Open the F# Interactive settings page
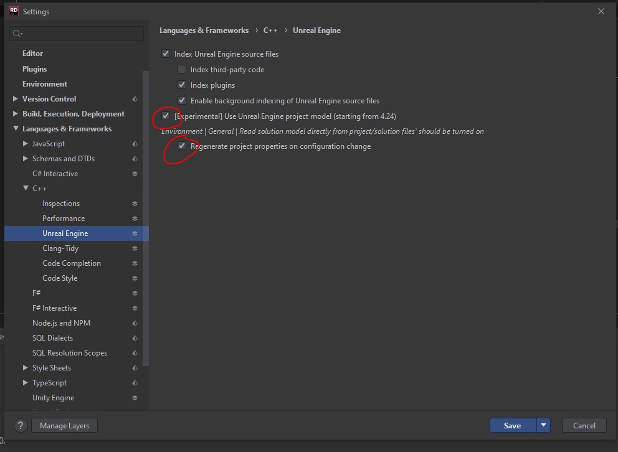618x452 pixels. tap(55, 308)
